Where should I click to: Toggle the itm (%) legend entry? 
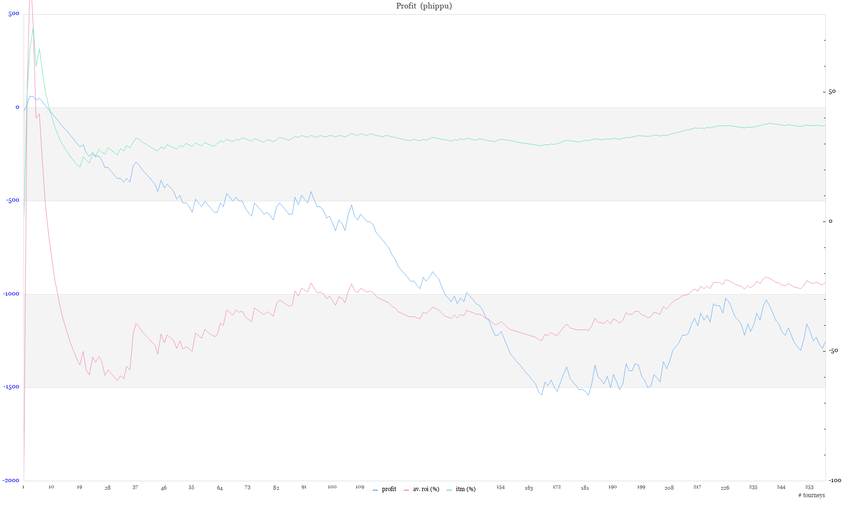click(x=466, y=489)
